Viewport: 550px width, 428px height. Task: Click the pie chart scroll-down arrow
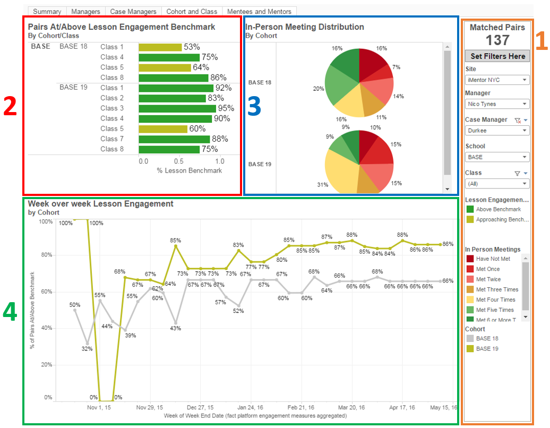pyautogui.click(x=447, y=189)
